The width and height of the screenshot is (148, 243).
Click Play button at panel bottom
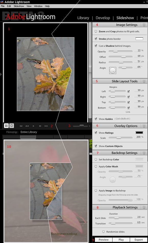(x=121, y=240)
